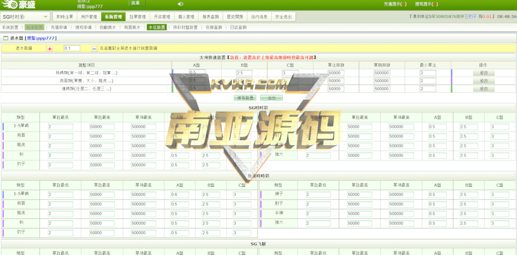The width and height of the screenshot is (517, 255).
Task: Open the SG时时彩 lottery dropdown
Action: coord(25,17)
